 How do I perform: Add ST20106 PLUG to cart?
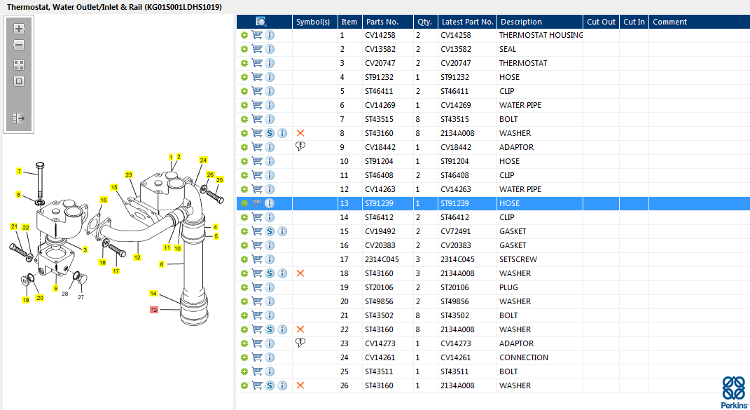257,287
